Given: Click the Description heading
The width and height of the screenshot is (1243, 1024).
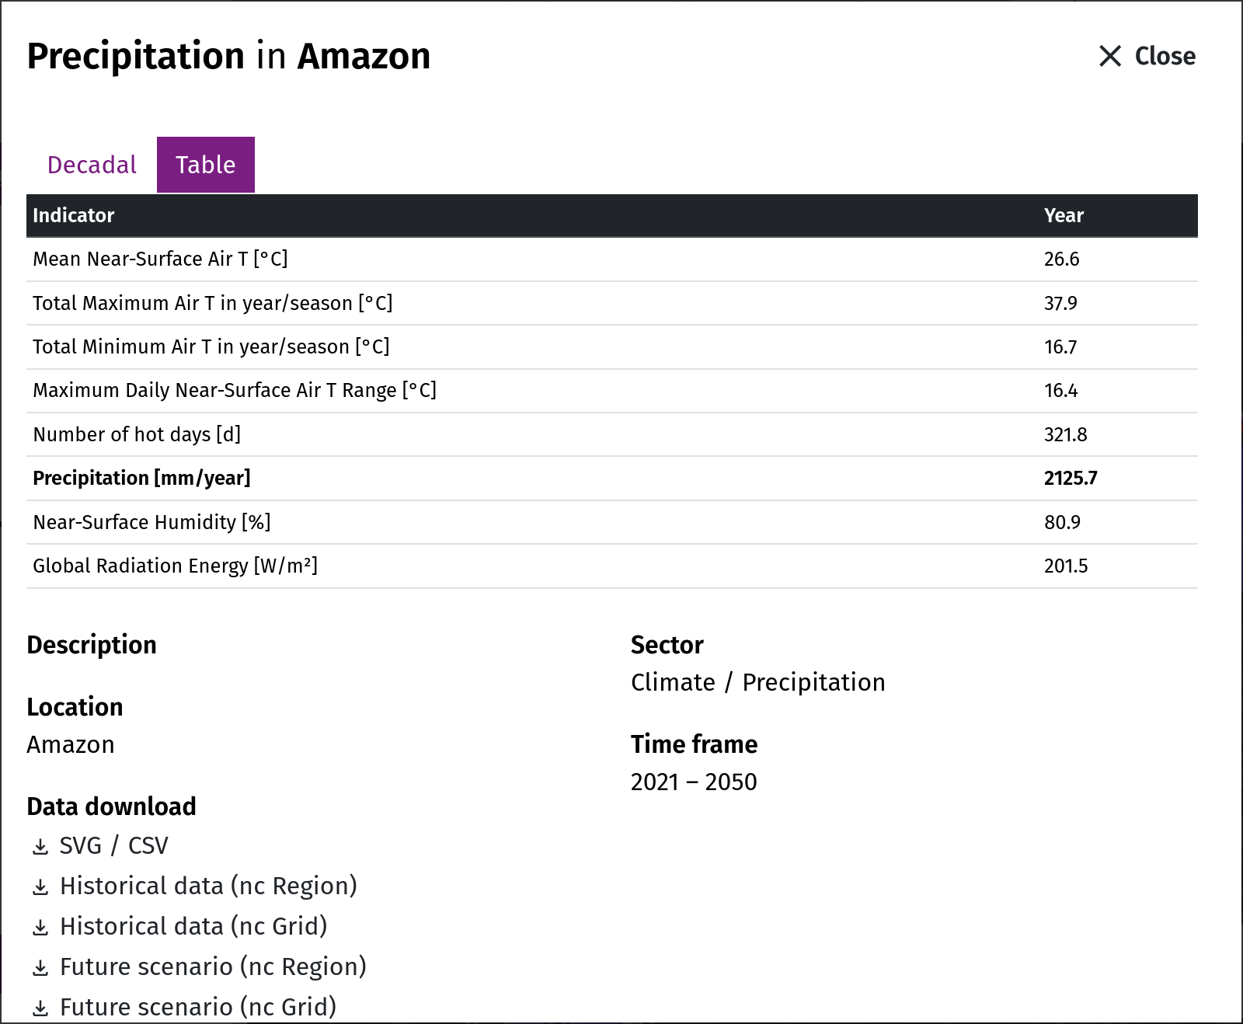Looking at the screenshot, I should pyautogui.click(x=92, y=645).
